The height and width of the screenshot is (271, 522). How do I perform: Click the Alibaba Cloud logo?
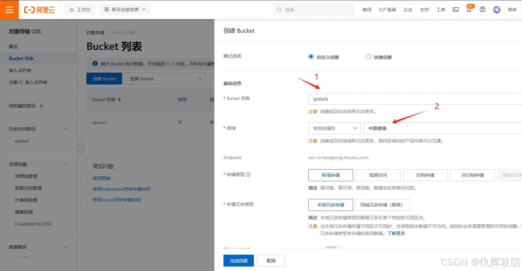[39, 10]
